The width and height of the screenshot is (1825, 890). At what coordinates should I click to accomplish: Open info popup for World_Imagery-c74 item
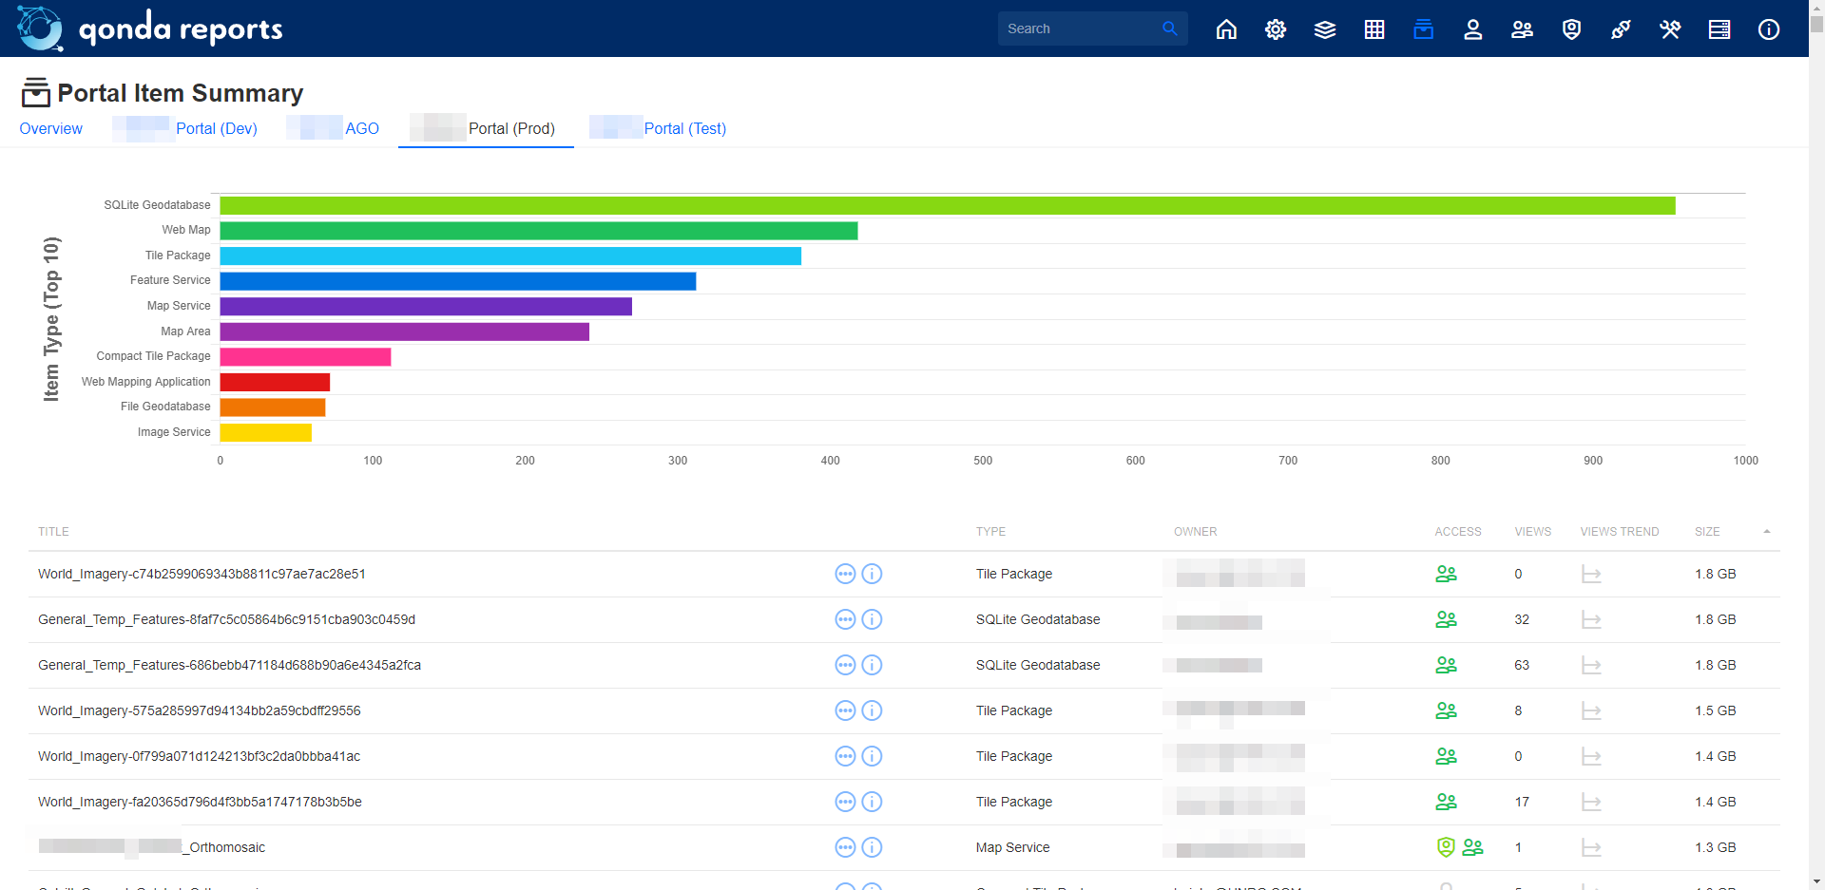pos(872,574)
